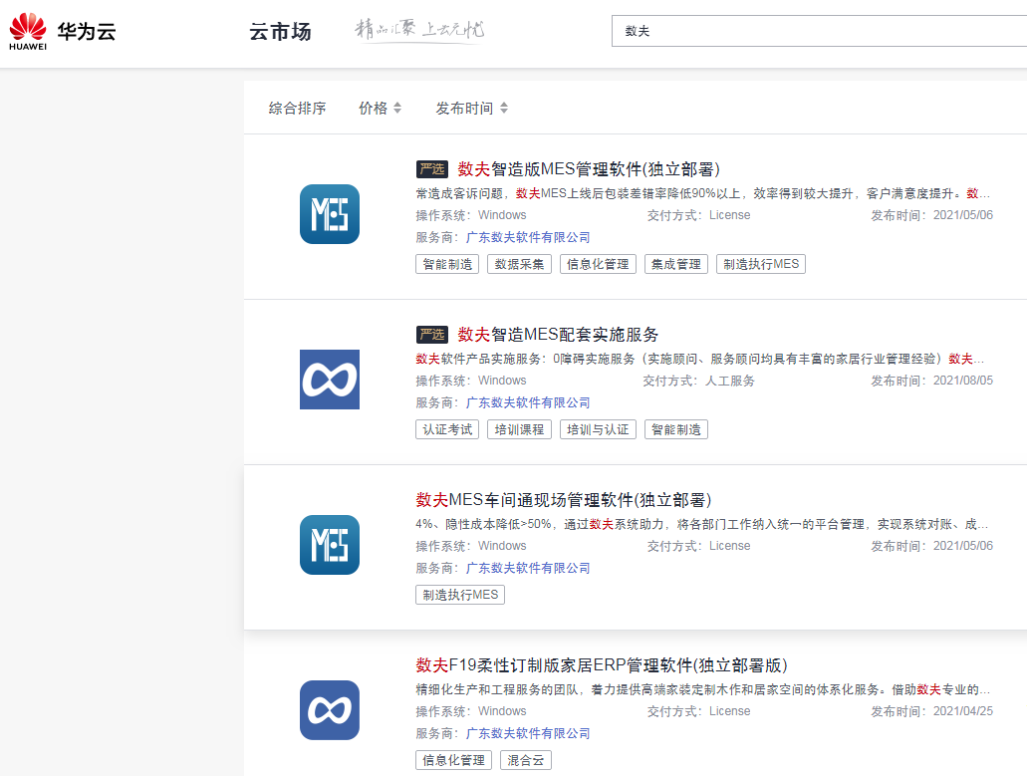Open 广东数夫软件有限公司 under 数夫智造版MES管理软件
1027x776 pixels.
[528, 237]
